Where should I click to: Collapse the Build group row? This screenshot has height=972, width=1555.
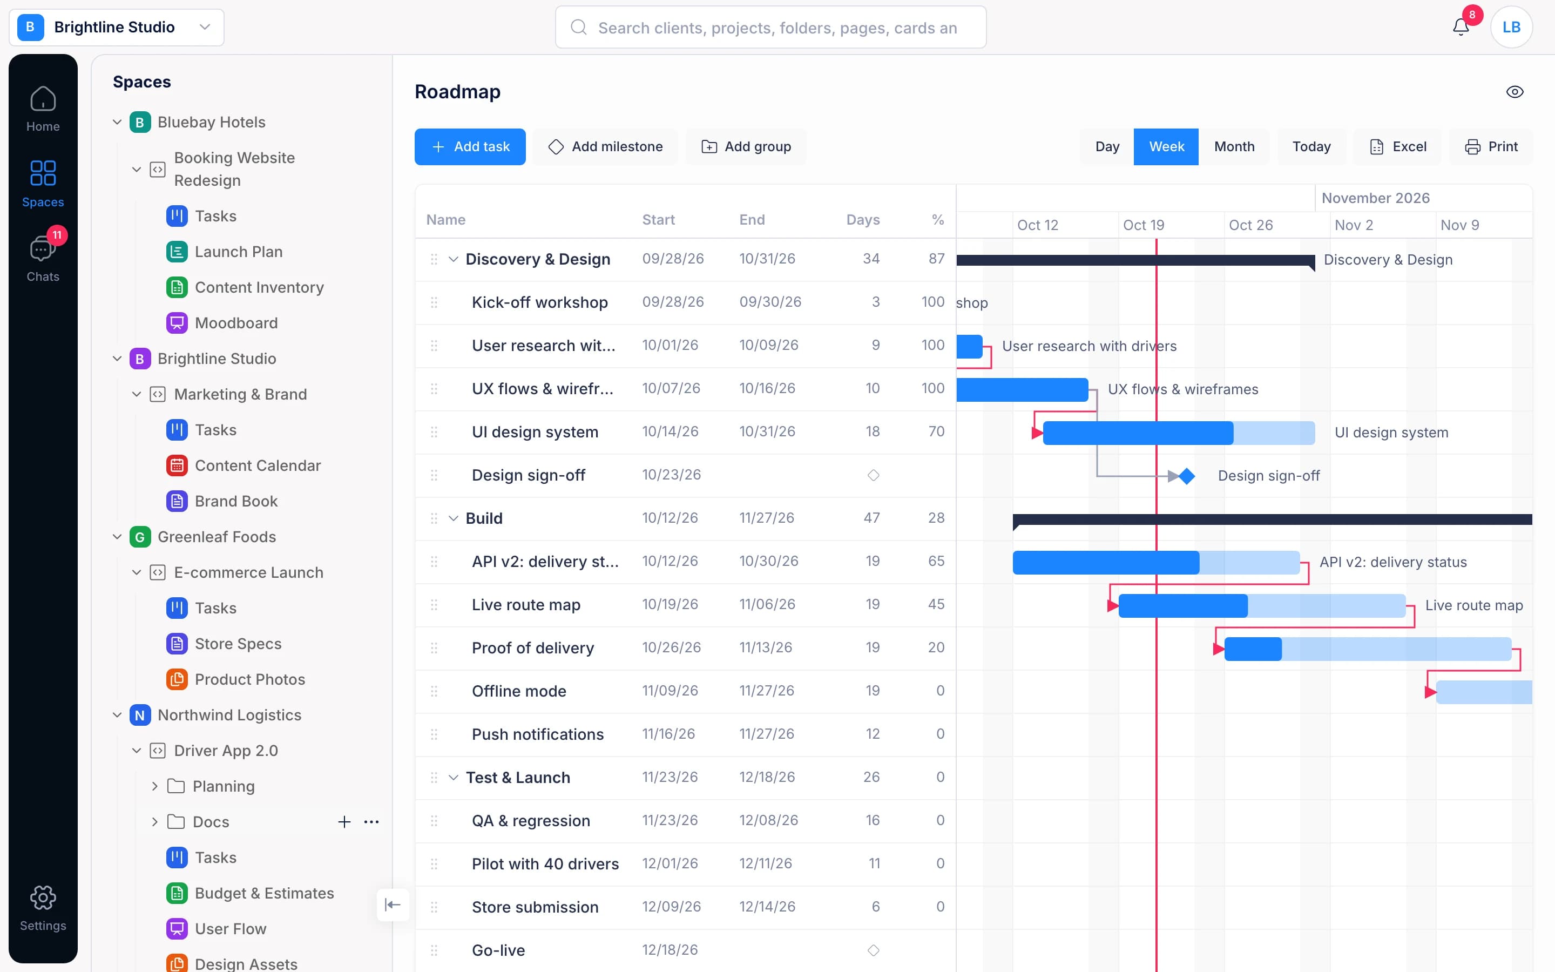[x=453, y=518]
